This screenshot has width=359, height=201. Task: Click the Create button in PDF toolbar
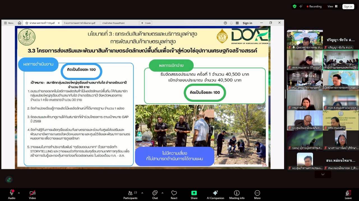(145, 23)
